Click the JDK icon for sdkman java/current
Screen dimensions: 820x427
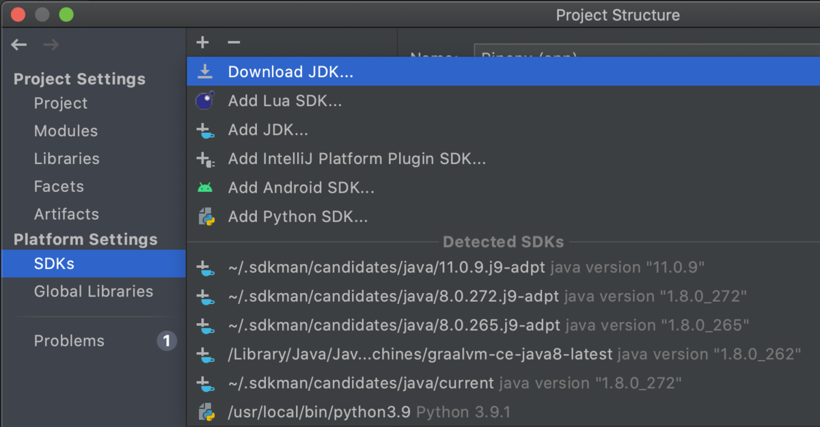205,383
